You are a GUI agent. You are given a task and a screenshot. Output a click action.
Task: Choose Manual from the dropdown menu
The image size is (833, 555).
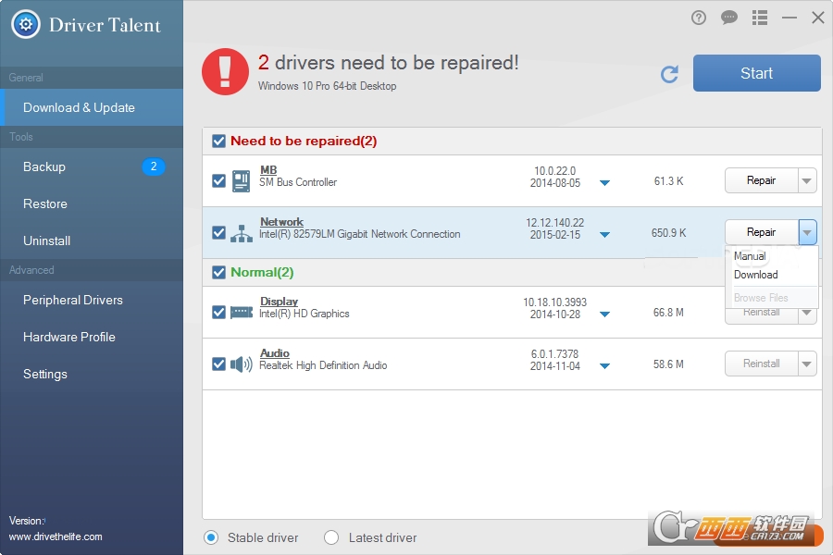(x=750, y=256)
